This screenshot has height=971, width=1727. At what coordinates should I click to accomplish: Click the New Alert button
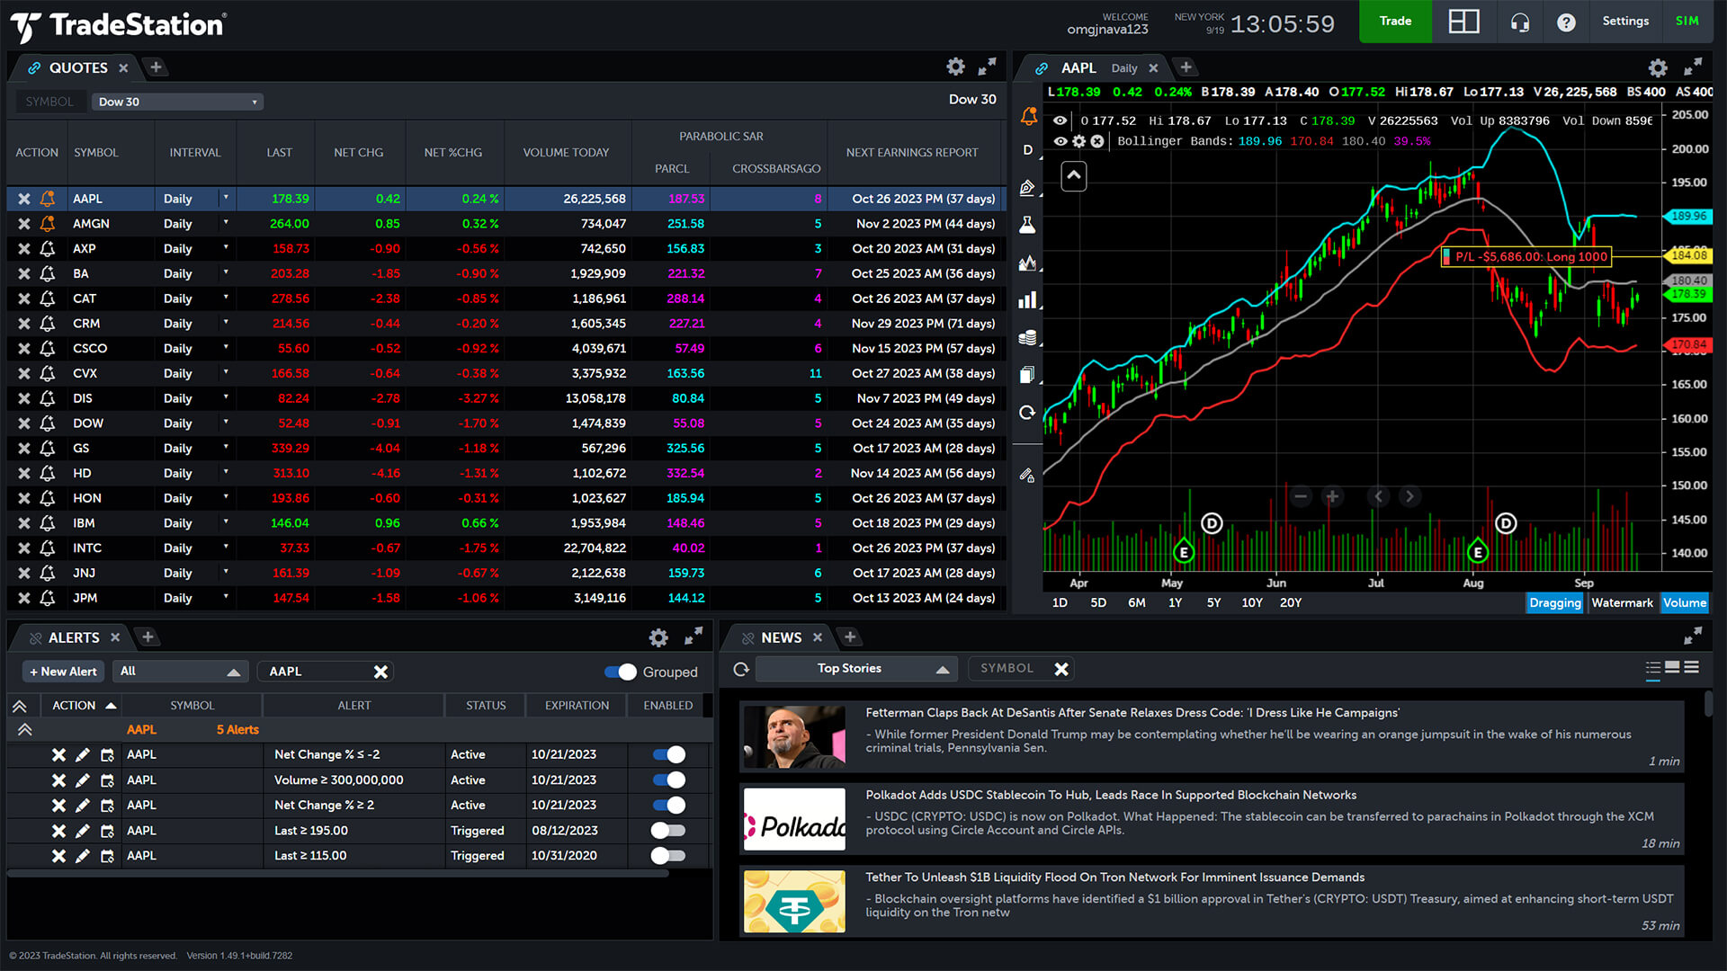[62, 671]
